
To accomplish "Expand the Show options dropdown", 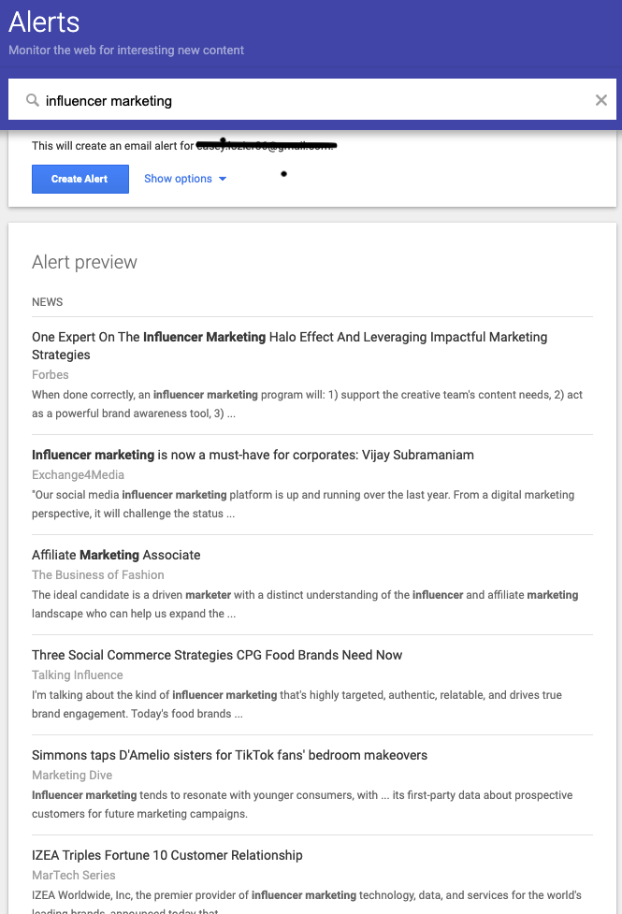I will click(x=185, y=179).
